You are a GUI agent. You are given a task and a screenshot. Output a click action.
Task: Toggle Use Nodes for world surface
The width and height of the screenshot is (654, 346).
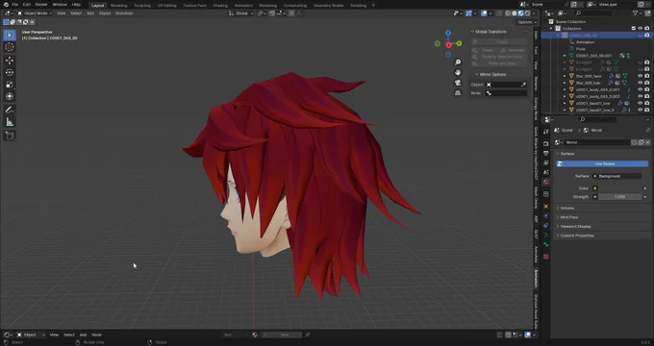pyautogui.click(x=602, y=163)
